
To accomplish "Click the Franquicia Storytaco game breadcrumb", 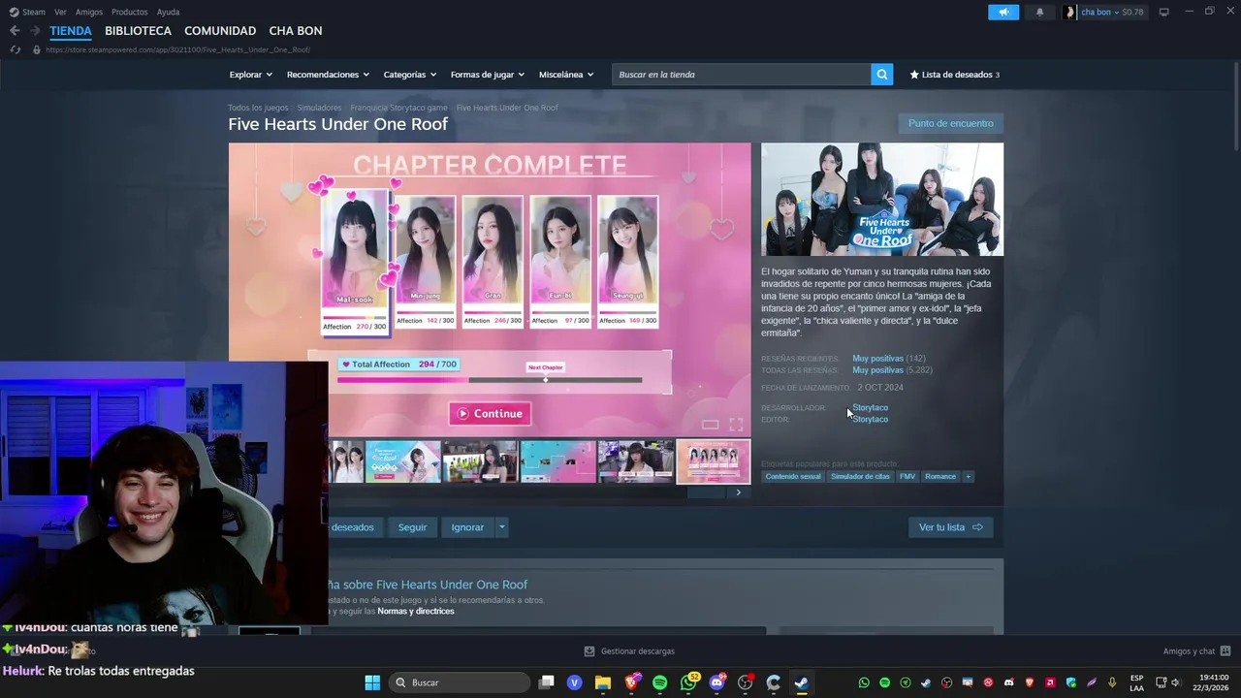I will pyautogui.click(x=398, y=108).
